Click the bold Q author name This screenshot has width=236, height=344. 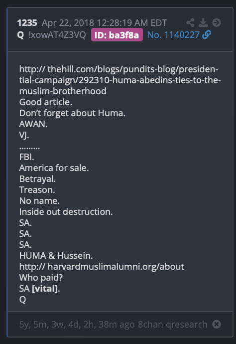point(20,35)
